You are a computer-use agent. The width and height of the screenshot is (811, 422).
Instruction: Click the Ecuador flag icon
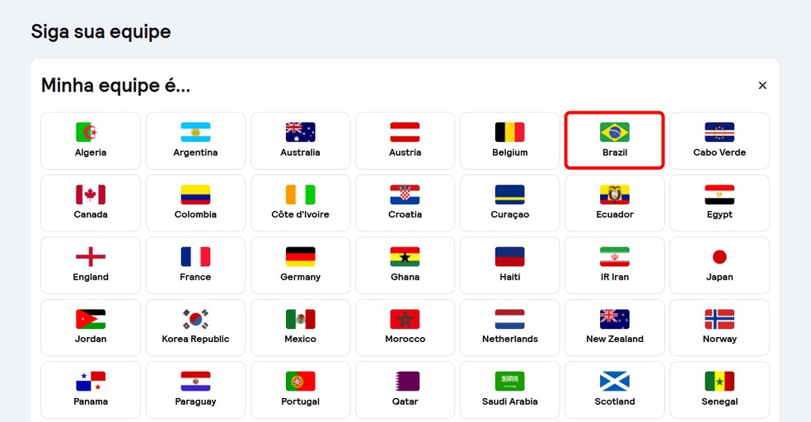point(615,195)
